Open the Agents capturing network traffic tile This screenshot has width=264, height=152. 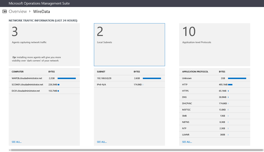pyautogui.click(x=44, y=45)
